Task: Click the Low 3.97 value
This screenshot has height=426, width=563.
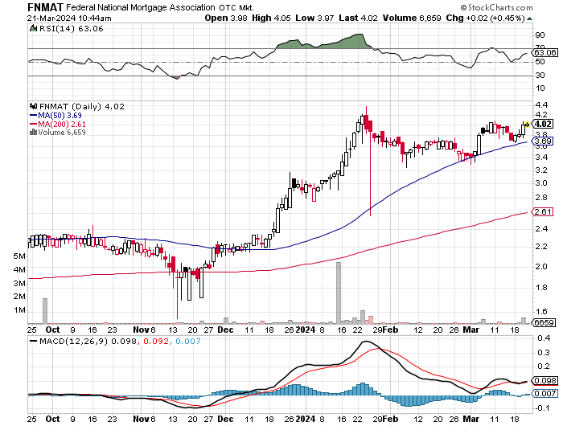Action: coord(314,18)
